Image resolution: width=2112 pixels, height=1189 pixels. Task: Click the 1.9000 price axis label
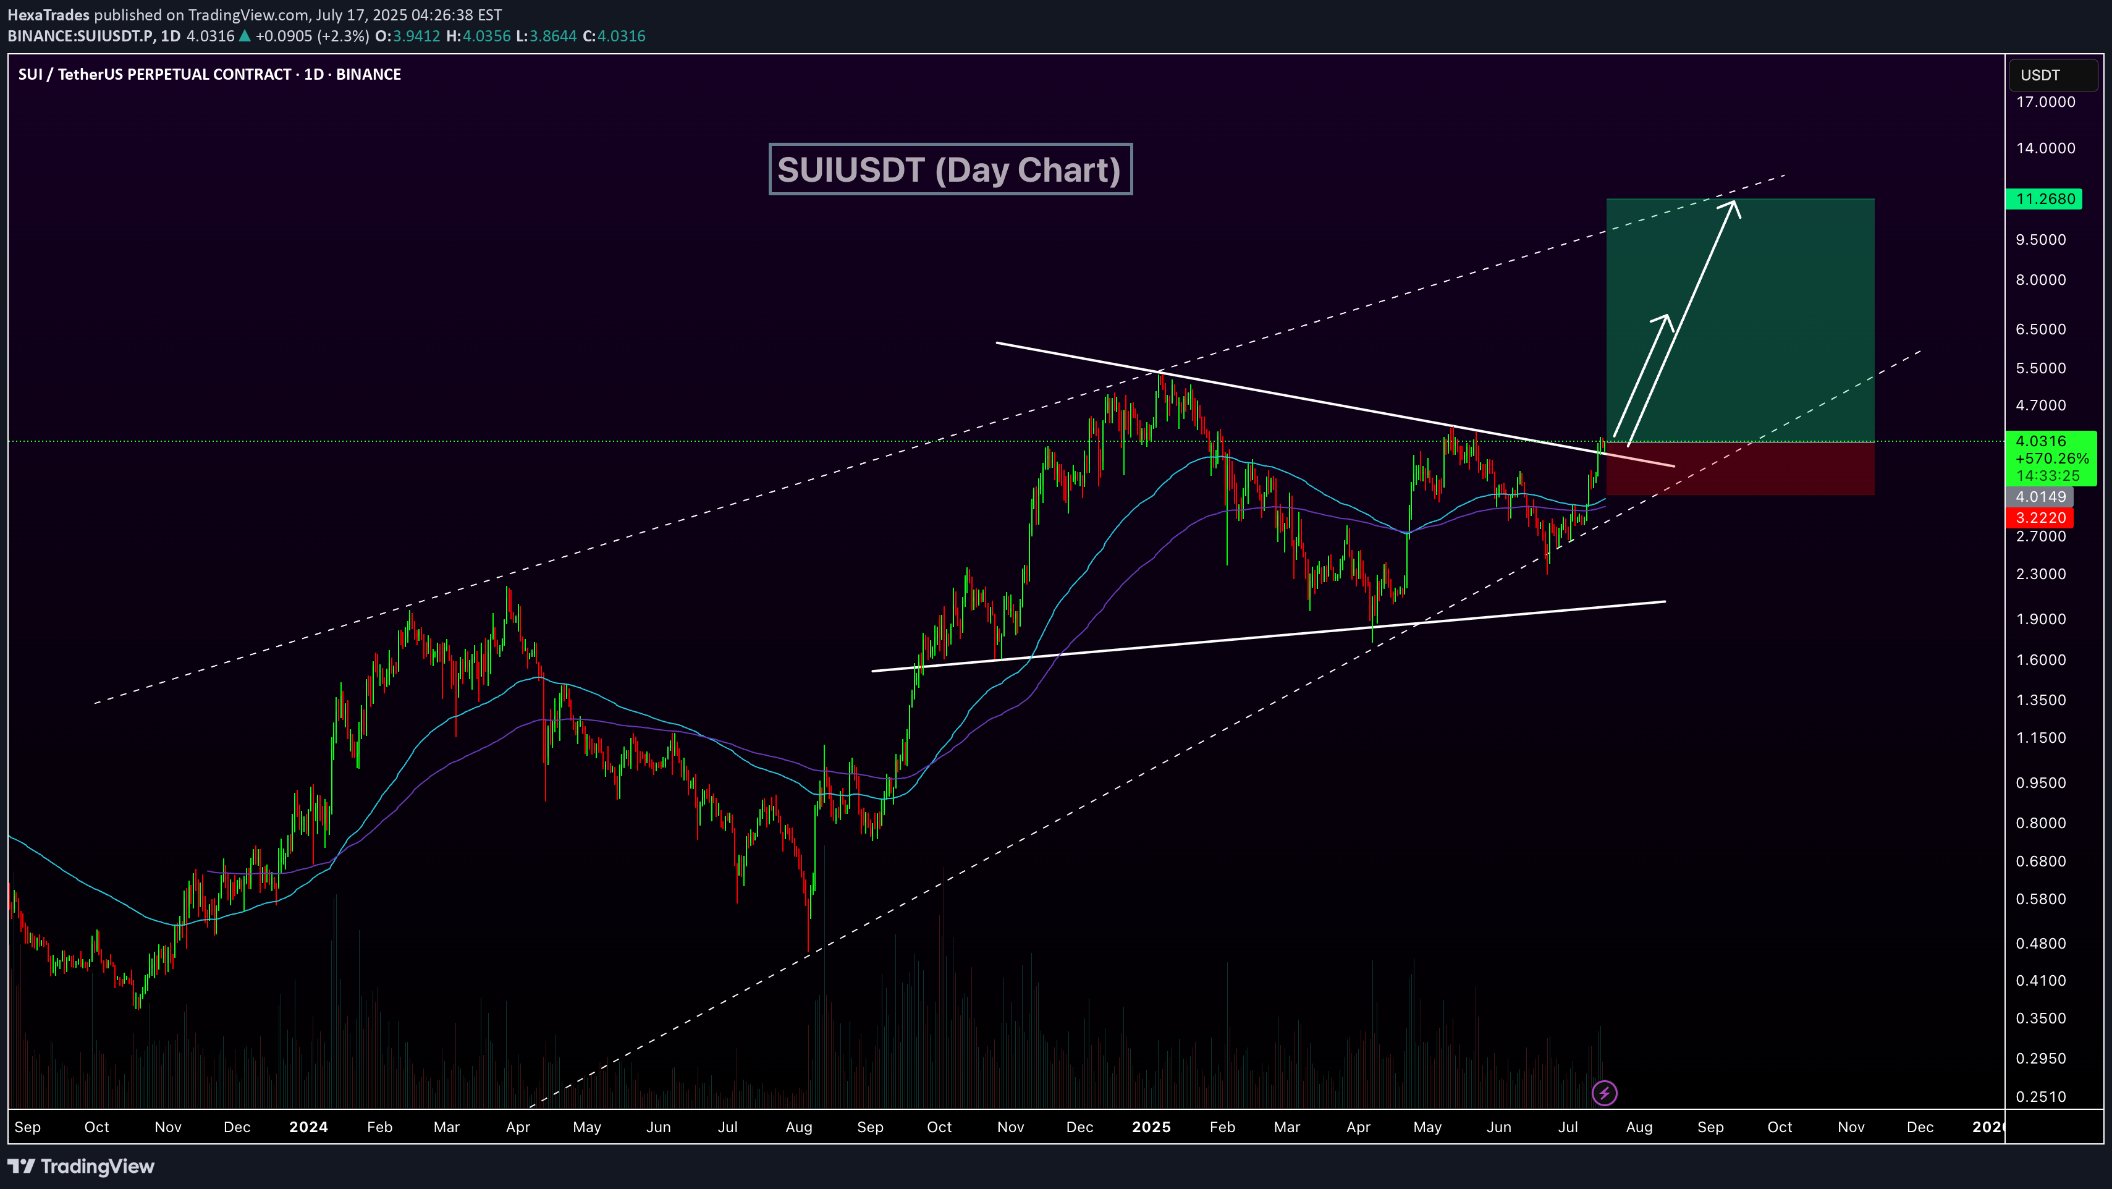pyautogui.click(x=2041, y=619)
